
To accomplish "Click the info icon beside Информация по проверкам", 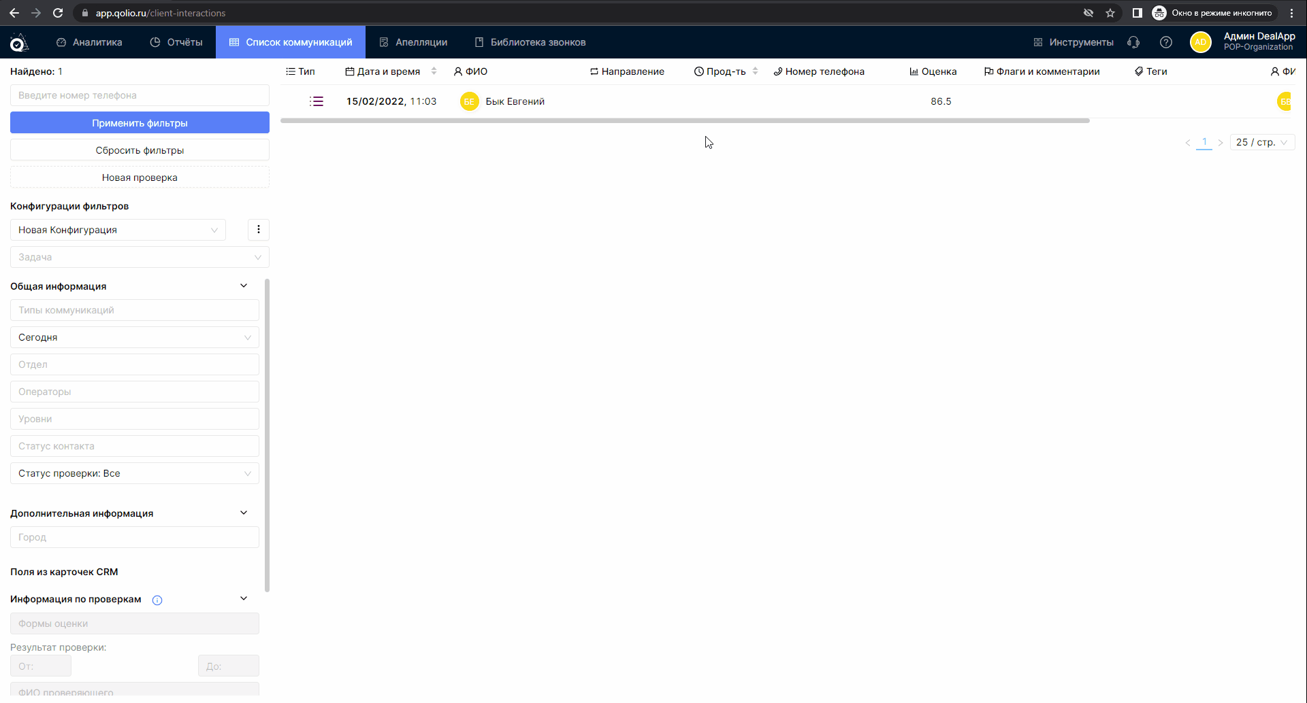I will click(157, 600).
